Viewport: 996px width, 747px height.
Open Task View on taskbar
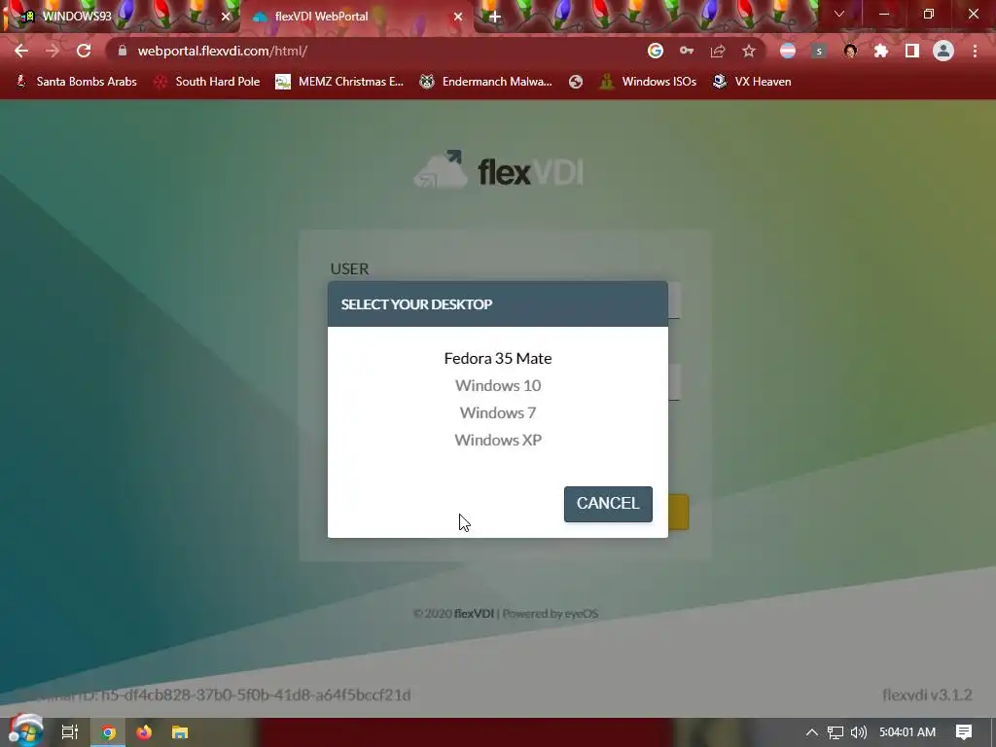click(x=70, y=732)
